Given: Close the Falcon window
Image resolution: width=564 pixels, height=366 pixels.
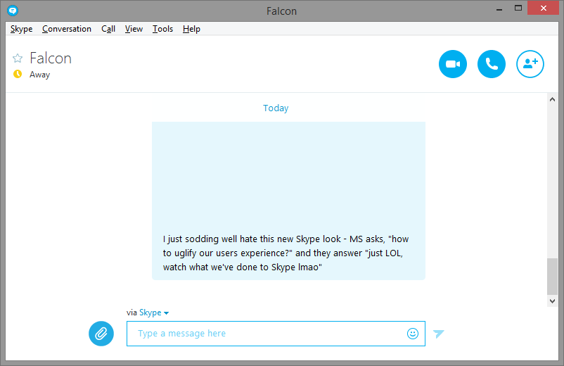Looking at the screenshot, I should coord(543,8).
